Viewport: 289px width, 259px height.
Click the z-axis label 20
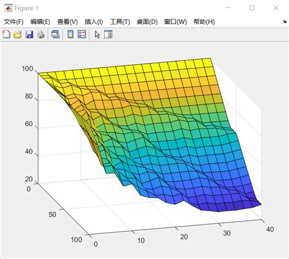coord(29,179)
